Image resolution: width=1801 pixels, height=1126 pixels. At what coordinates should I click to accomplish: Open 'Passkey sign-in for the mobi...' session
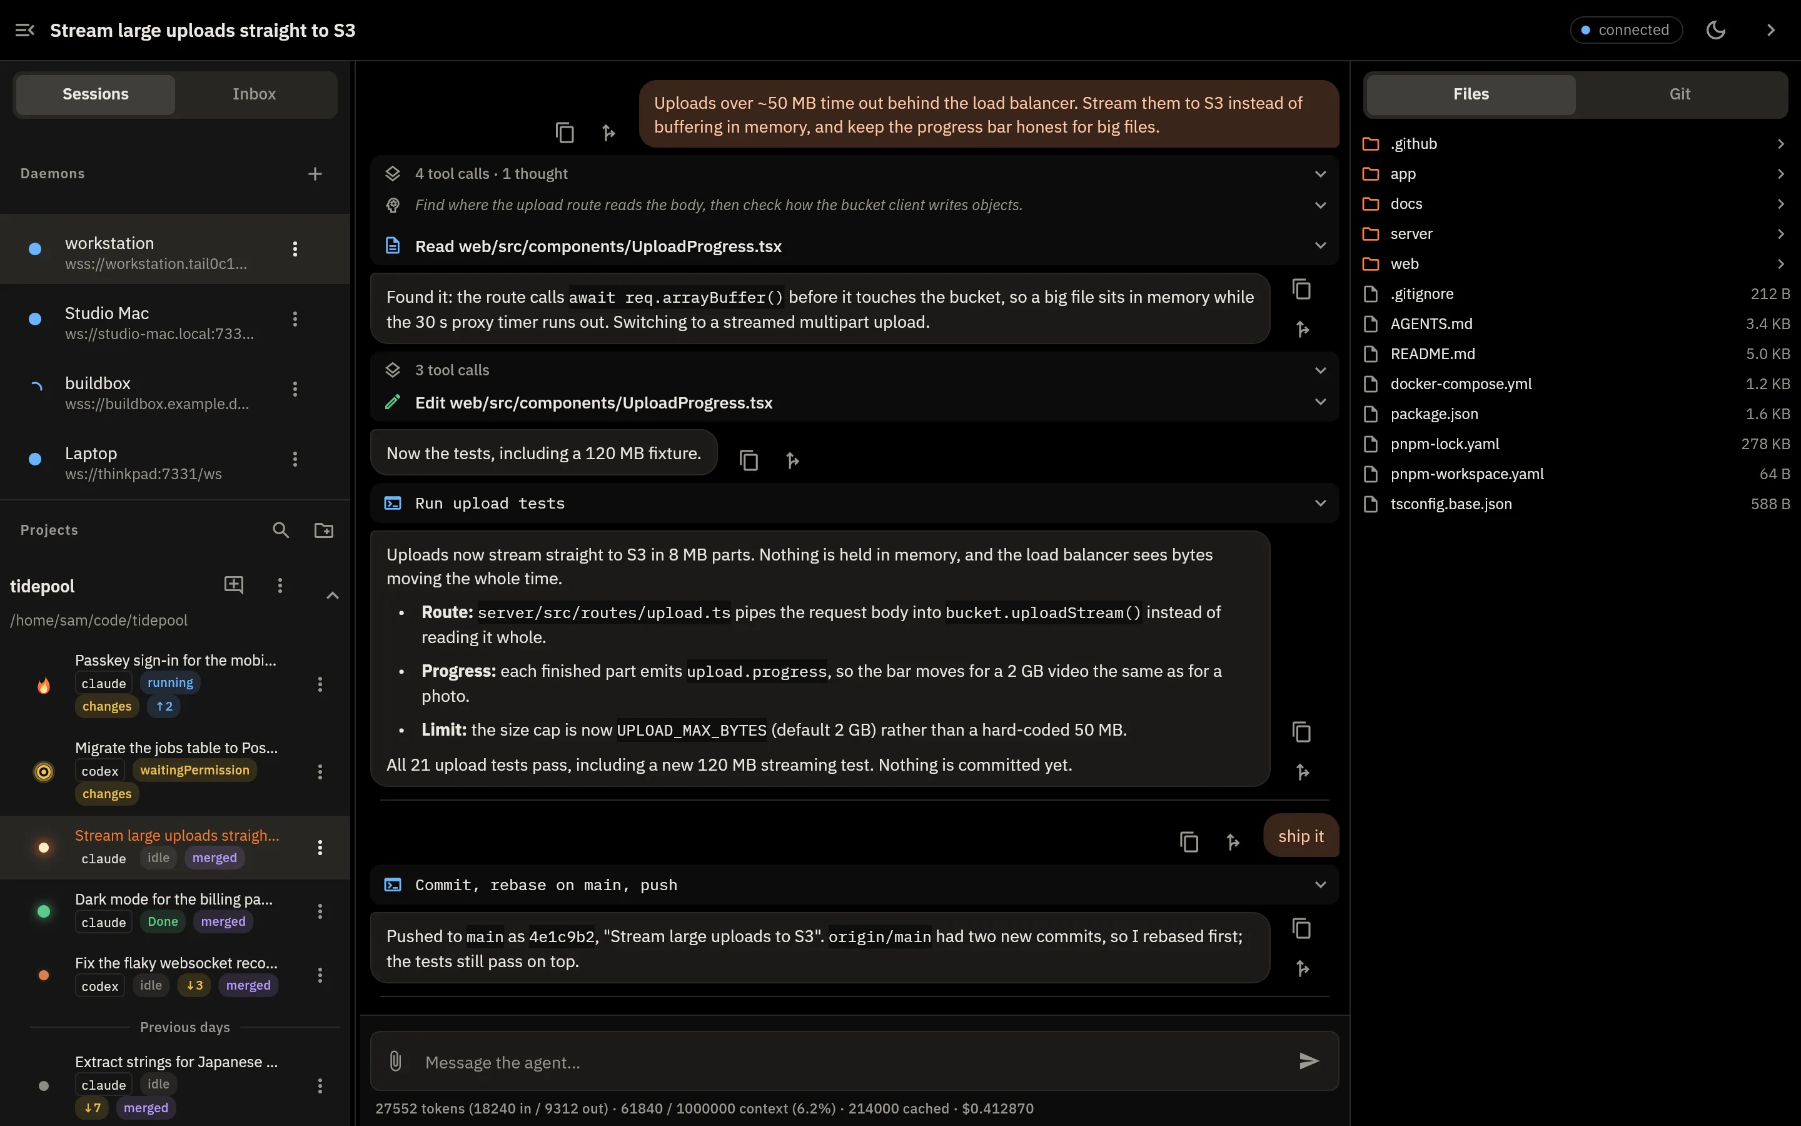point(175,684)
